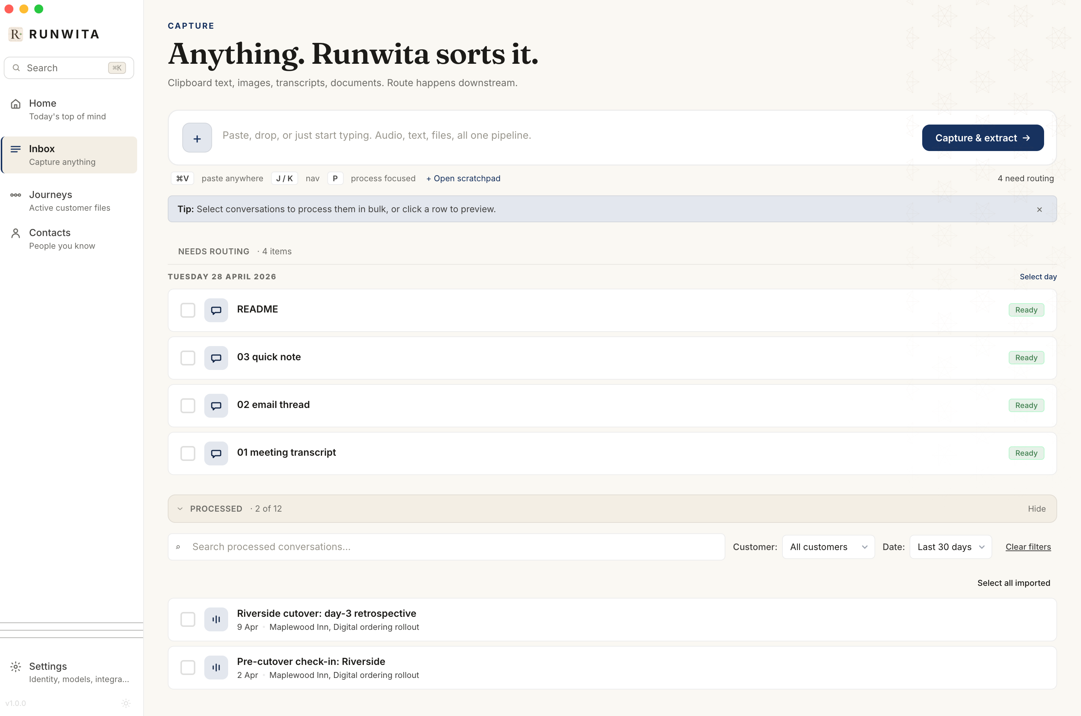Click the chat bubble icon on README row
The image size is (1081, 716).
216,310
